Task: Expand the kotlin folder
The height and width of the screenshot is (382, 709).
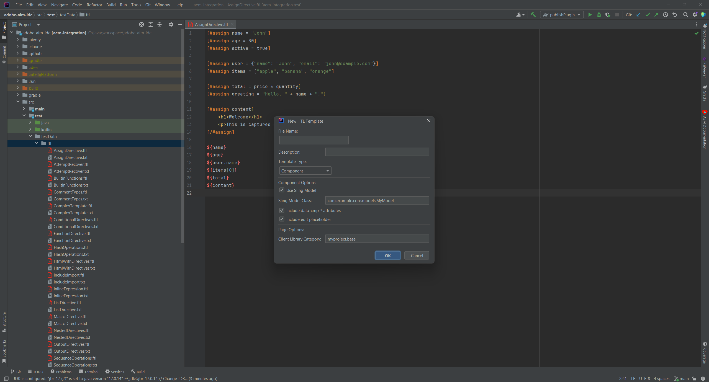Action: [30, 130]
